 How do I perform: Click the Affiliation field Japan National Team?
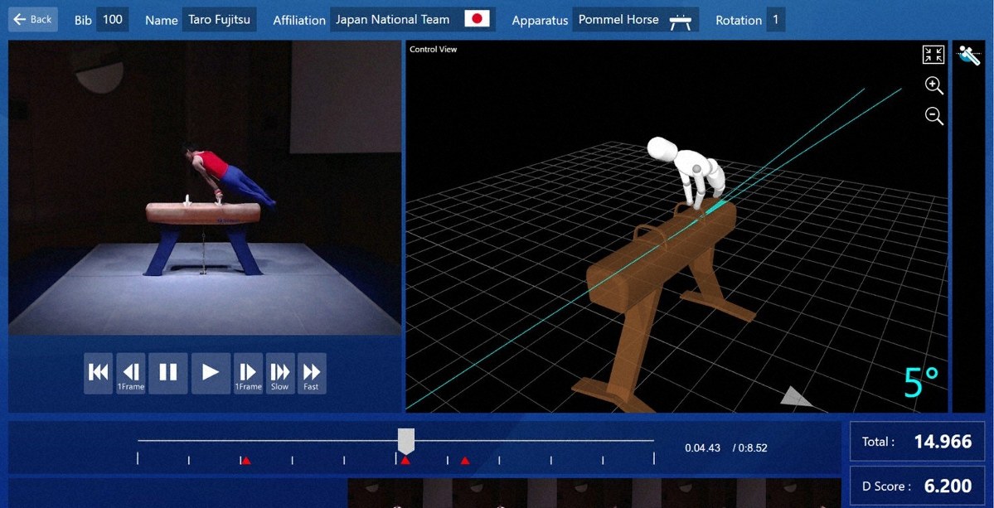pyautogui.click(x=413, y=20)
